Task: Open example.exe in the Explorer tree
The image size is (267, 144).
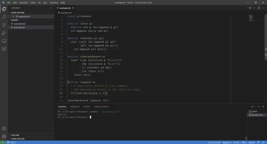Action: click(x=19, y=24)
